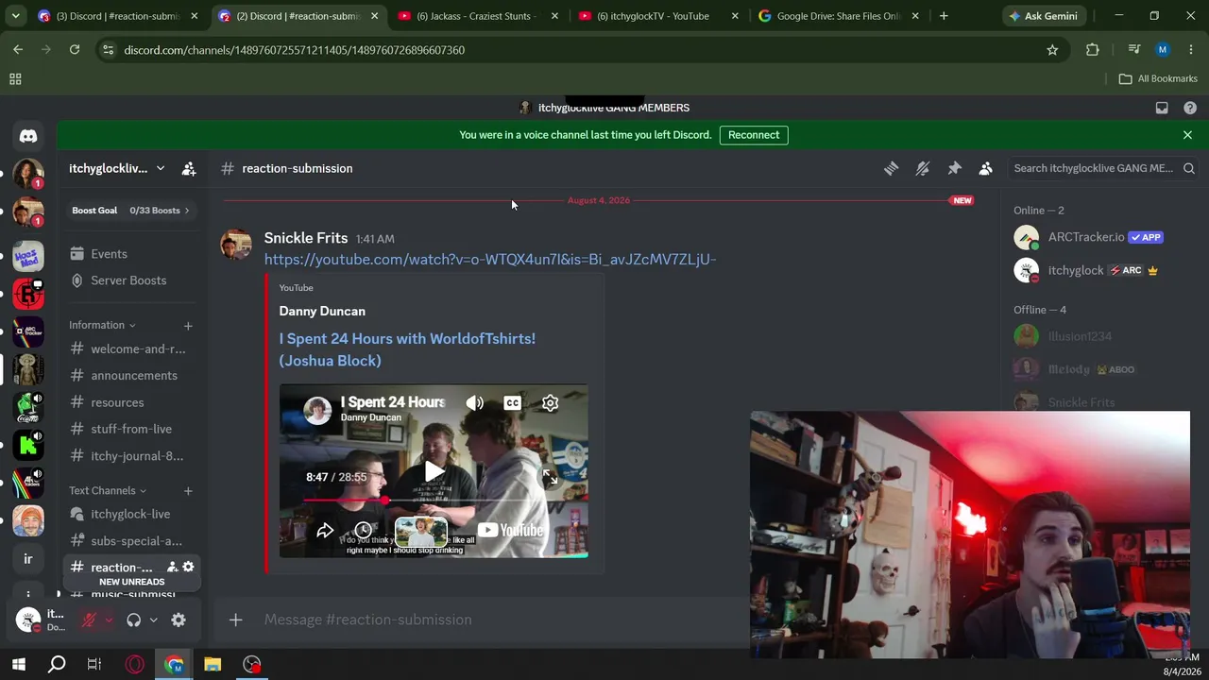Open Chrome extensions puzzle icon

1093,50
